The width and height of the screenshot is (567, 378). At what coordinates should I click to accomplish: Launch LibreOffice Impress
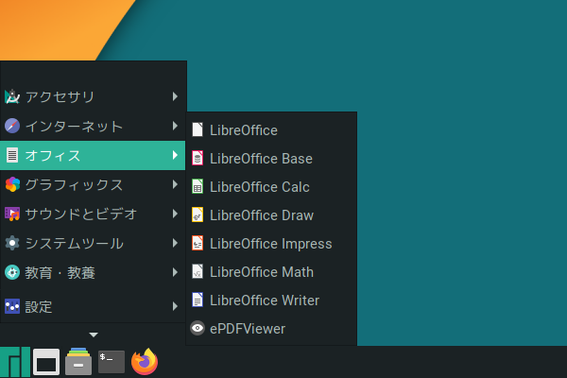click(271, 243)
